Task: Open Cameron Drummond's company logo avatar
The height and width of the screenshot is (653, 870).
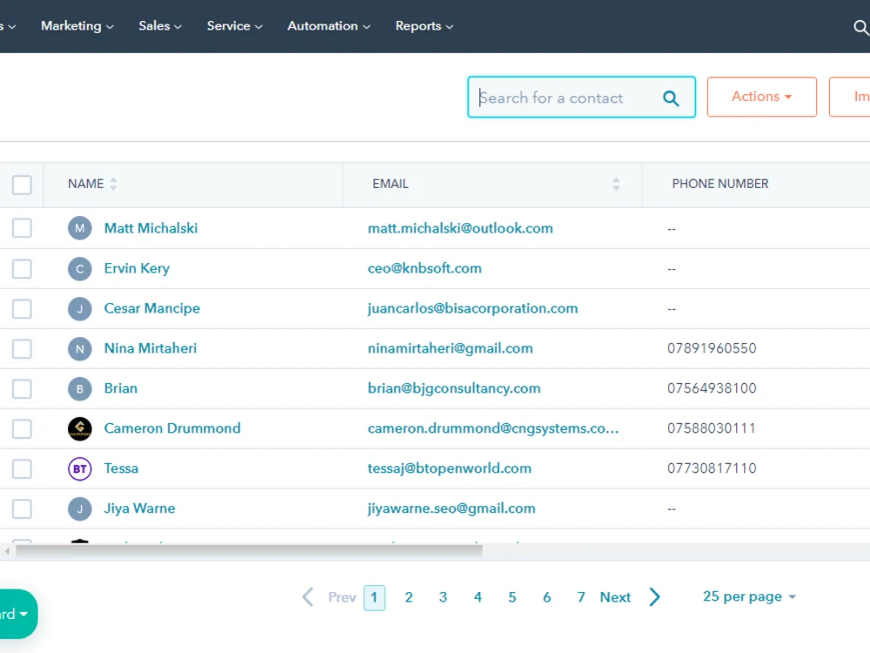Action: [x=80, y=428]
